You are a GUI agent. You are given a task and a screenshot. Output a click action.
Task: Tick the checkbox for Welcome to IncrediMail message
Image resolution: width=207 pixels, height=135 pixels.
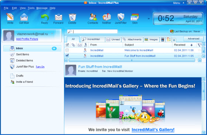[x=67, y=50]
